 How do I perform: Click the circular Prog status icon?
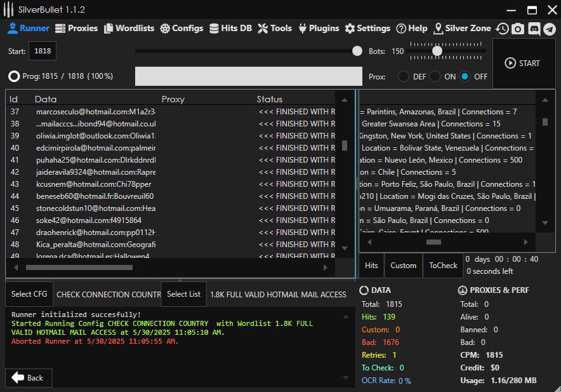click(14, 76)
